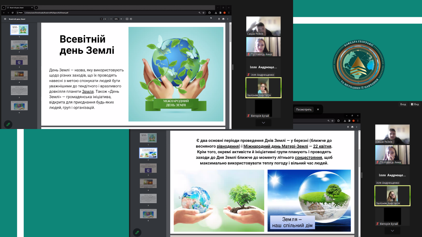Click the vertical scrollbar in the title-slide window
422x237 pixels.
[x=230, y=76]
